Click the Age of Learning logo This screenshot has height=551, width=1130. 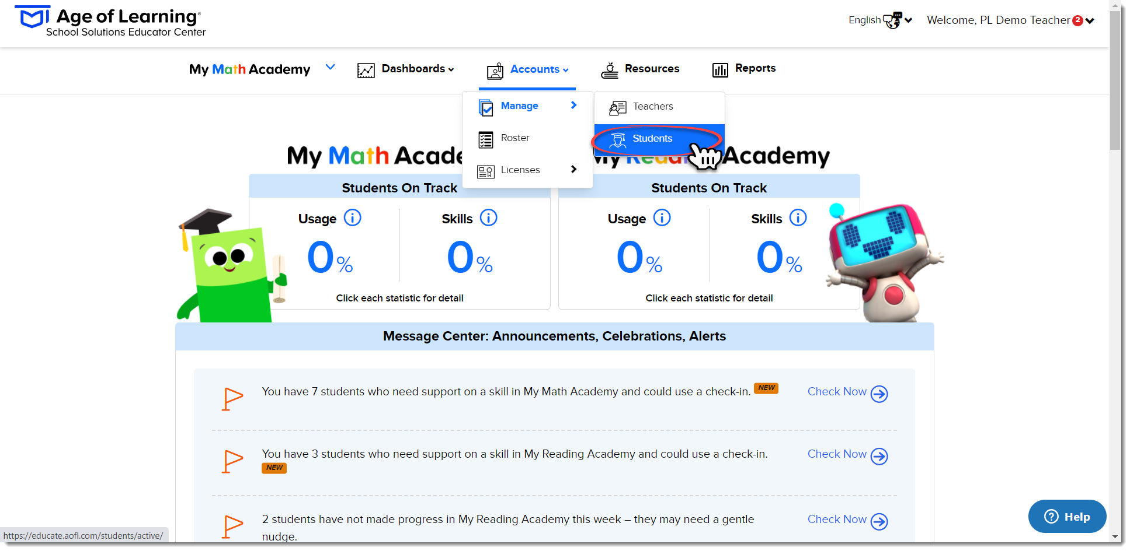tap(111, 21)
